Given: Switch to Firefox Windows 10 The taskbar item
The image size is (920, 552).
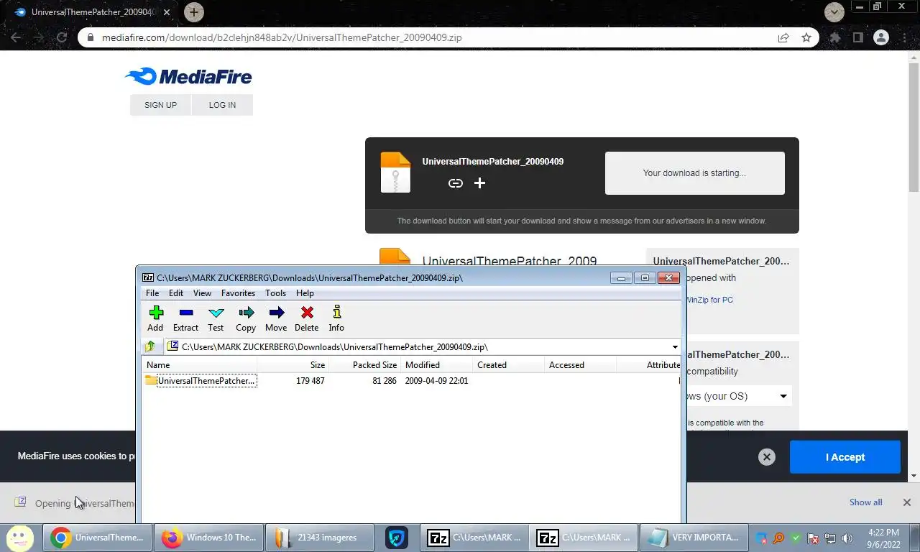Looking at the screenshot, I should click(x=208, y=538).
